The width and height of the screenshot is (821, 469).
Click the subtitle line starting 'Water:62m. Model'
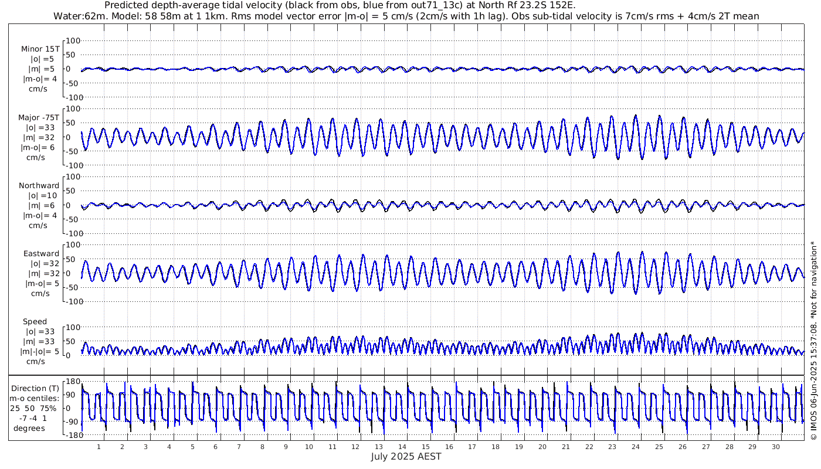[x=406, y=16]
